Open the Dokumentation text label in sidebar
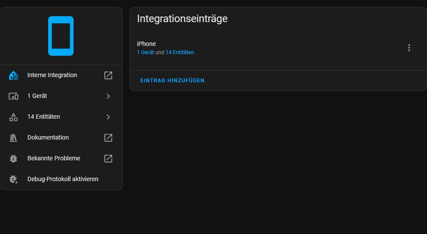Viewport: 427px width, 234px height. click(x=48, y=137)
